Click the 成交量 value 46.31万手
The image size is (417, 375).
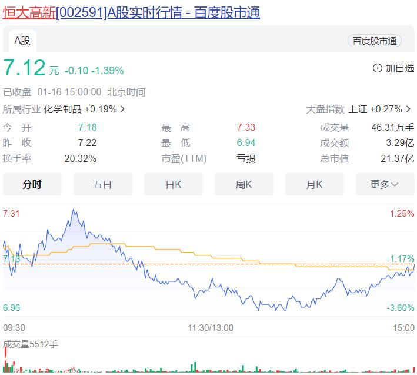tap(393, 128)
